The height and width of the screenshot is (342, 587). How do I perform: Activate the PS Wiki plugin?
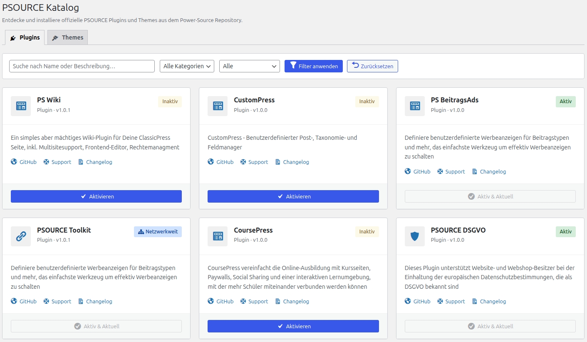click(96, 196)
